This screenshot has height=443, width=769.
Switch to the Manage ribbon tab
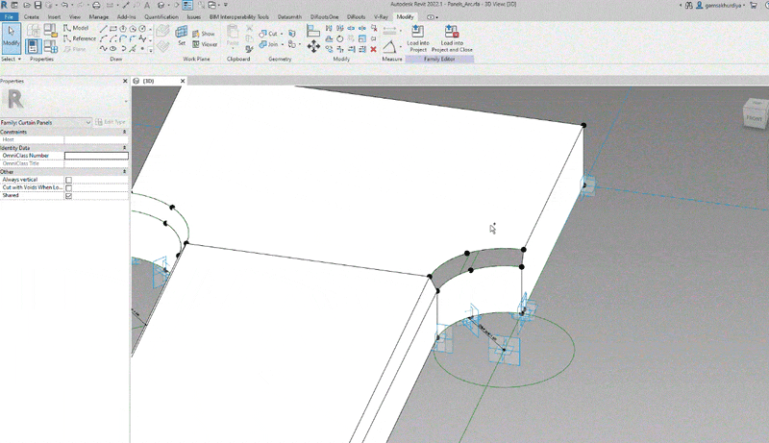pyautogui.click(x=99, y=16)
